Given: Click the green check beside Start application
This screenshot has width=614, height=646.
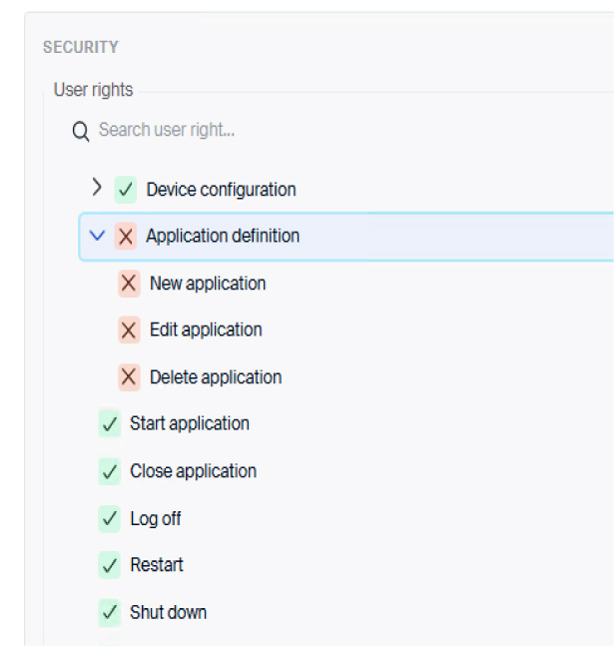Looking at the screenshot, I should tap(110, 424).
